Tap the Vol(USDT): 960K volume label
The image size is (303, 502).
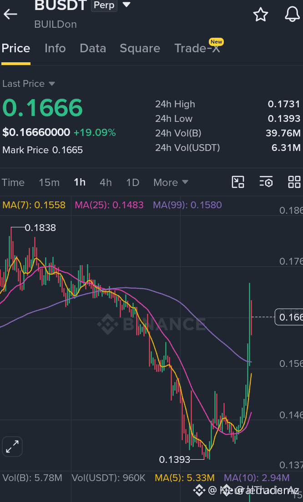[108, 478]
